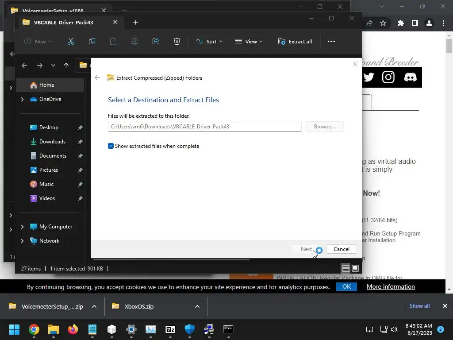This screenshot has width=453, height=340.
Task: Open More information cookie link
Action: point(391,286)
